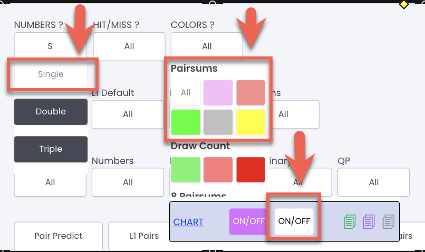The width and height of the screenshot is (425, 252).
Task: Open the CHART link
Action: (188, 222)
